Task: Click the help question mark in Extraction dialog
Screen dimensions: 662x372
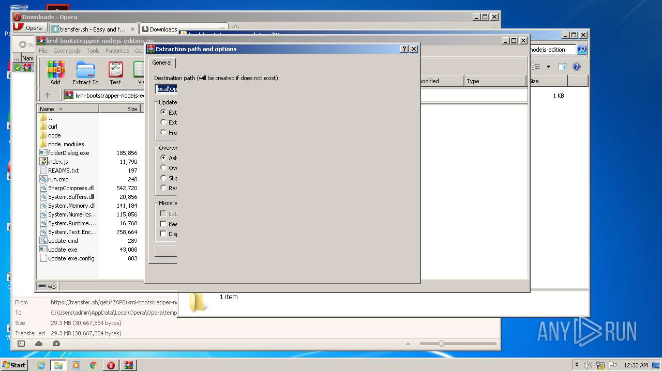Action: 404,49
